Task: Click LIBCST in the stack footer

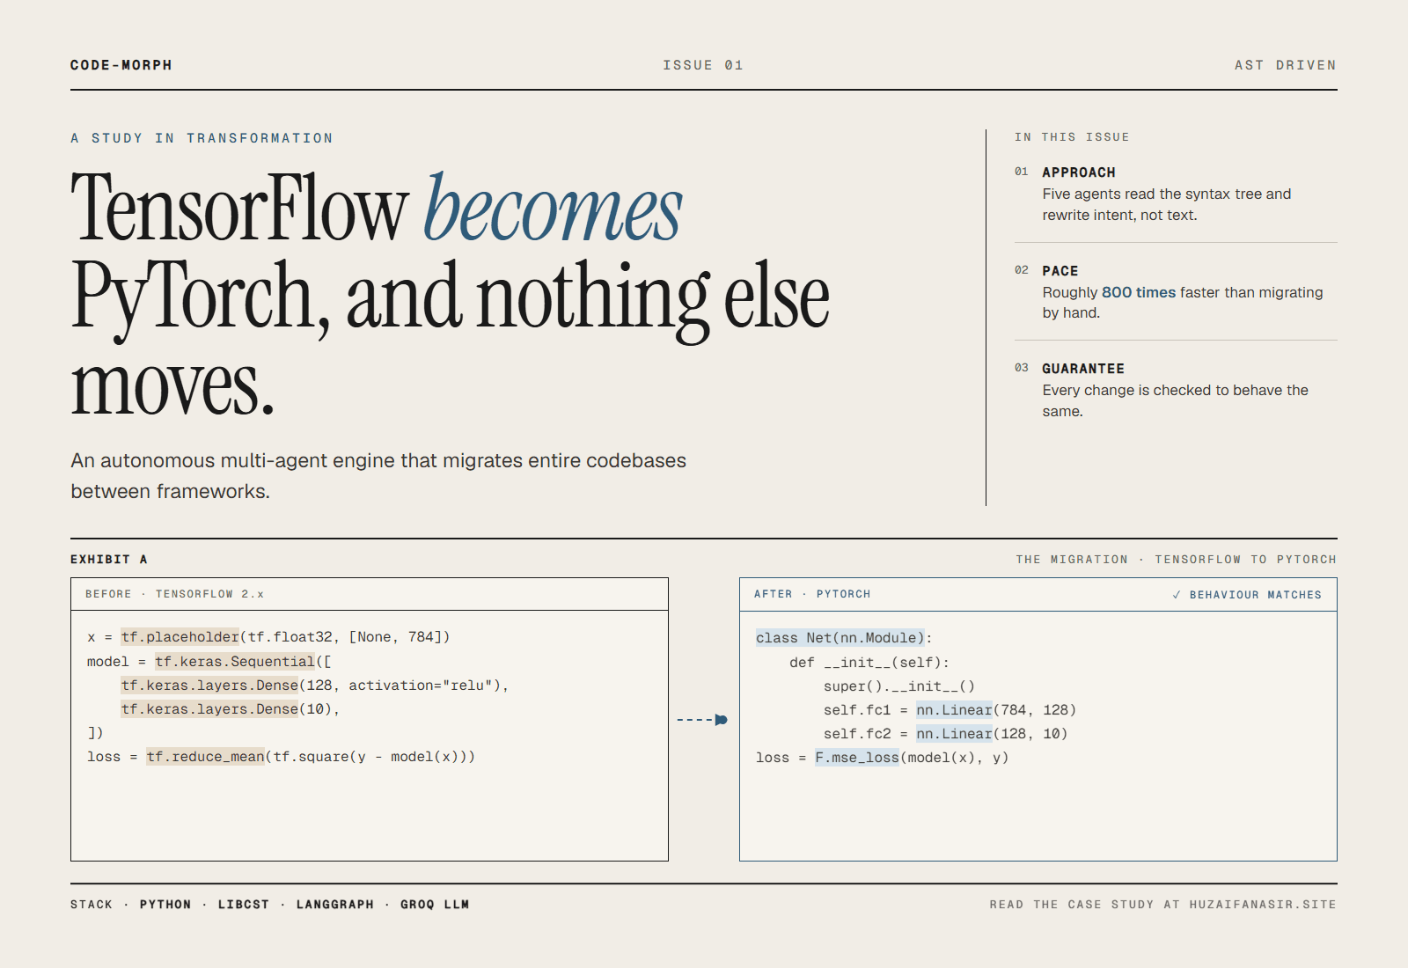Action: click(244, 905)
